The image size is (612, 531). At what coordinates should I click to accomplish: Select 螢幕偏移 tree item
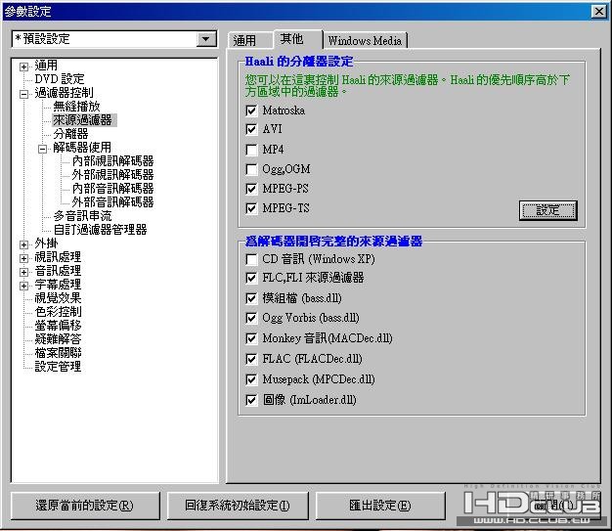tap(58, 326)
